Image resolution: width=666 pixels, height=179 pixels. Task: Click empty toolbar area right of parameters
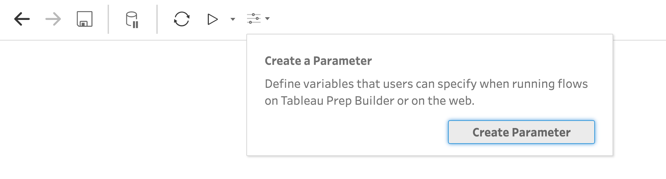tap(440, 19)
